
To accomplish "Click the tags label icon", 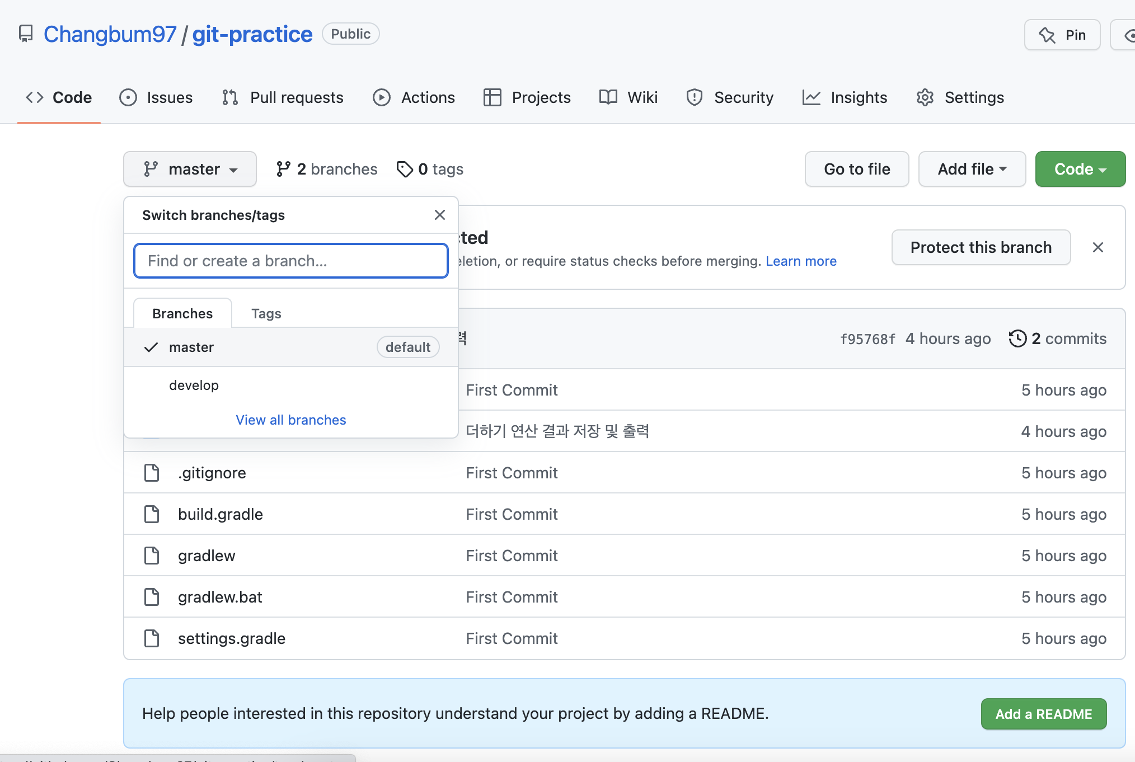I will coord(404,169).
